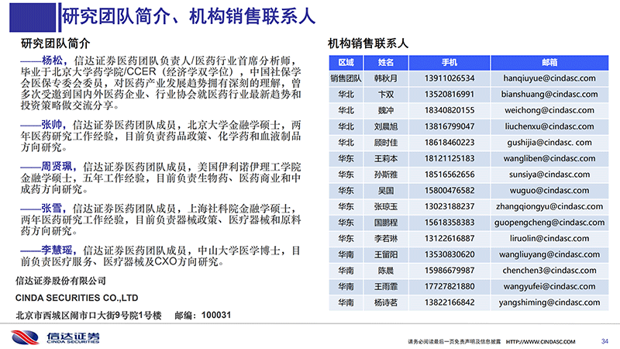Click the 手机 column header
The image size is (620, 349).
tap(449, 63)
